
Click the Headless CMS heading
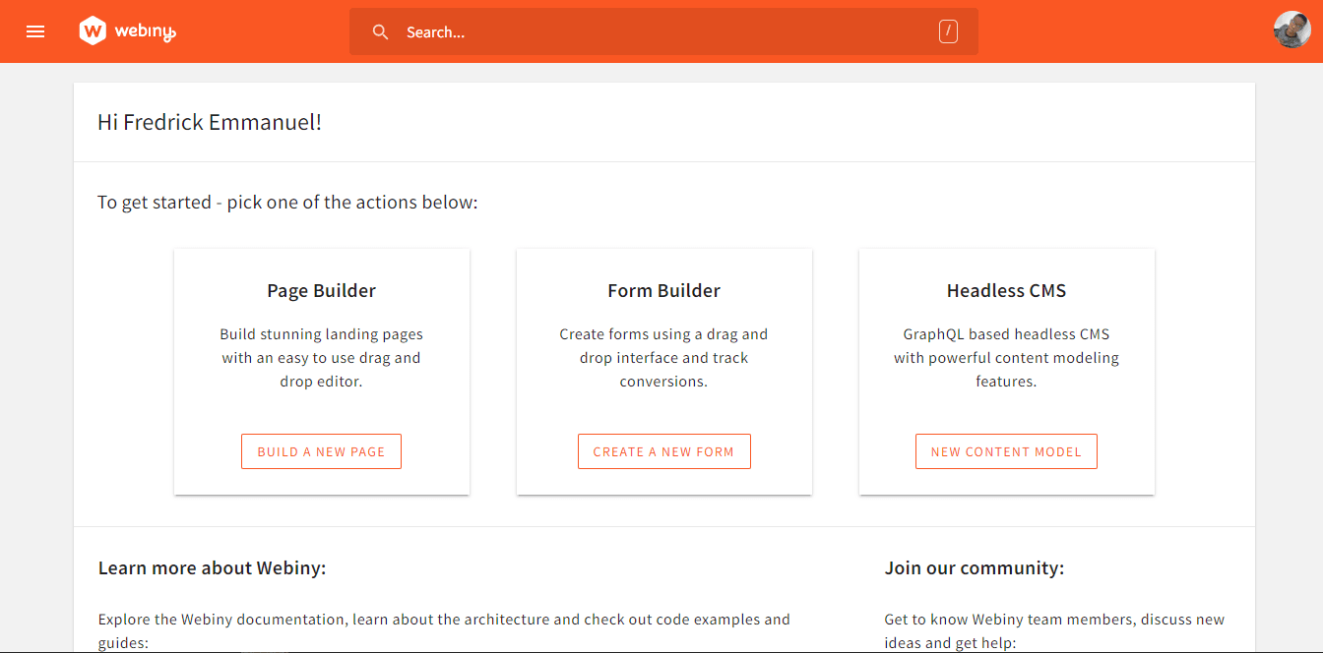point(1006,290)
